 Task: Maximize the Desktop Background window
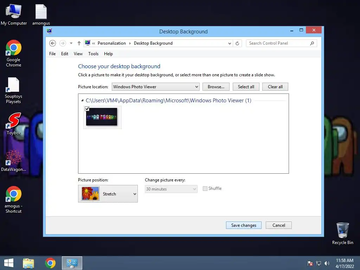click(301, 30)
